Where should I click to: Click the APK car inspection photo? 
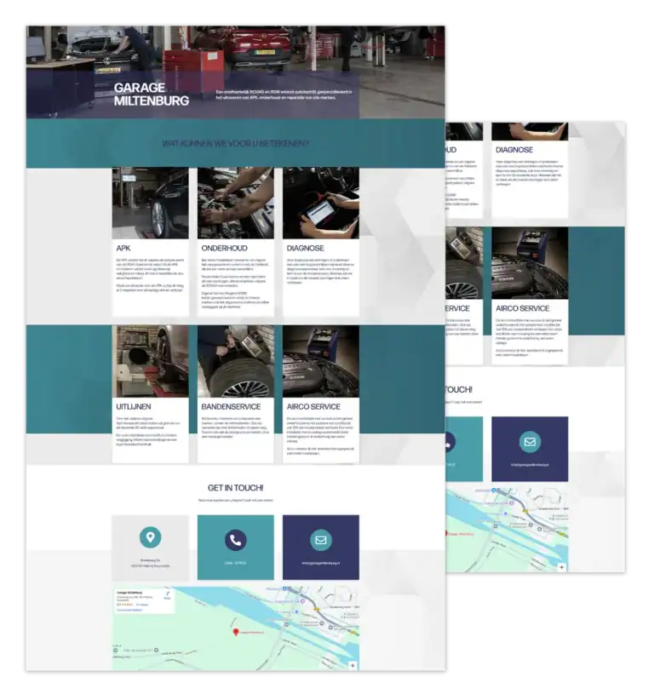tap(150, 203)
